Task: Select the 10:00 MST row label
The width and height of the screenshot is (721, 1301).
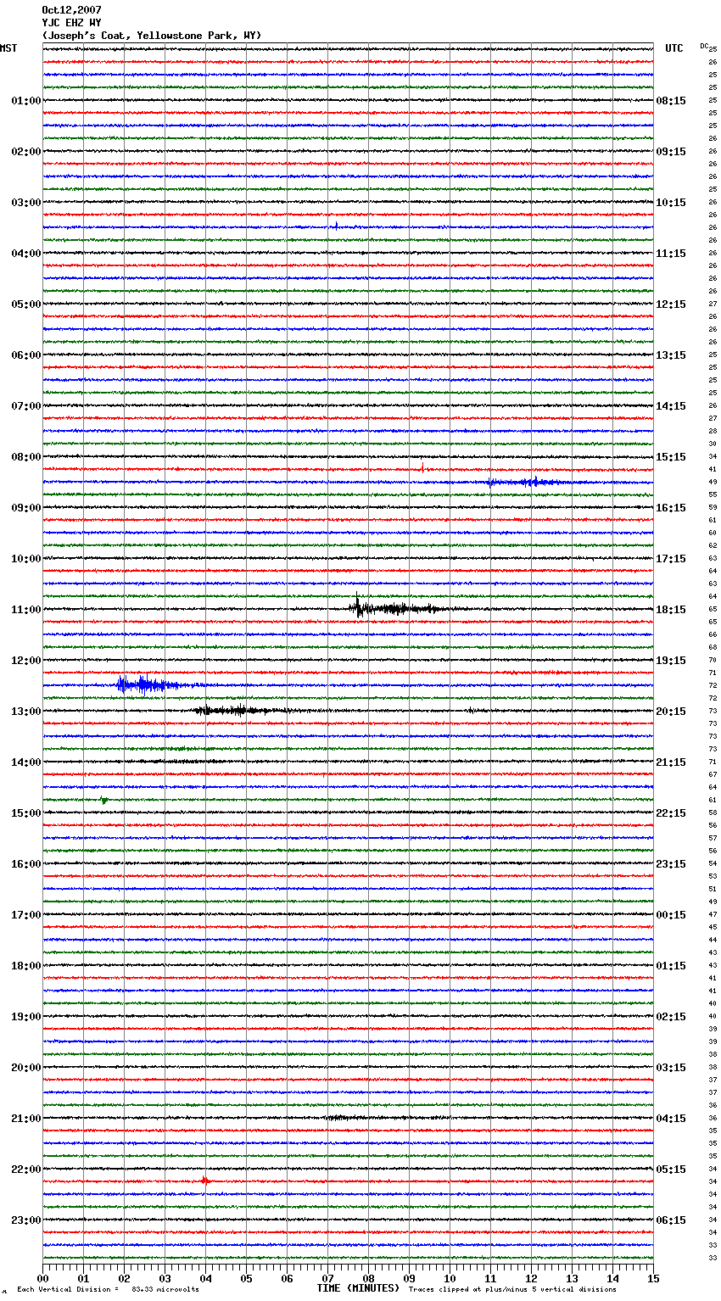Action: [x=26, y=559]
